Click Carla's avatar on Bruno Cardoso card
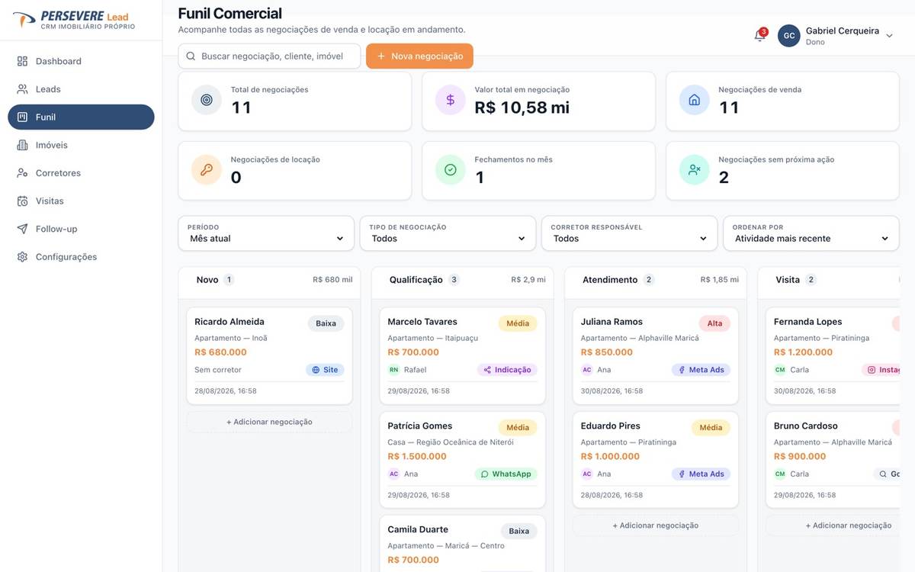The width and height of the screenshot is (915, 572). (780, 474)
